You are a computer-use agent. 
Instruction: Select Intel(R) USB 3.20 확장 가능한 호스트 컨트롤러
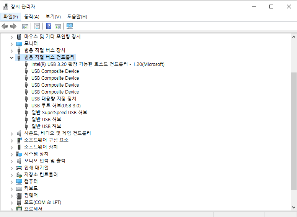(98, 64)
